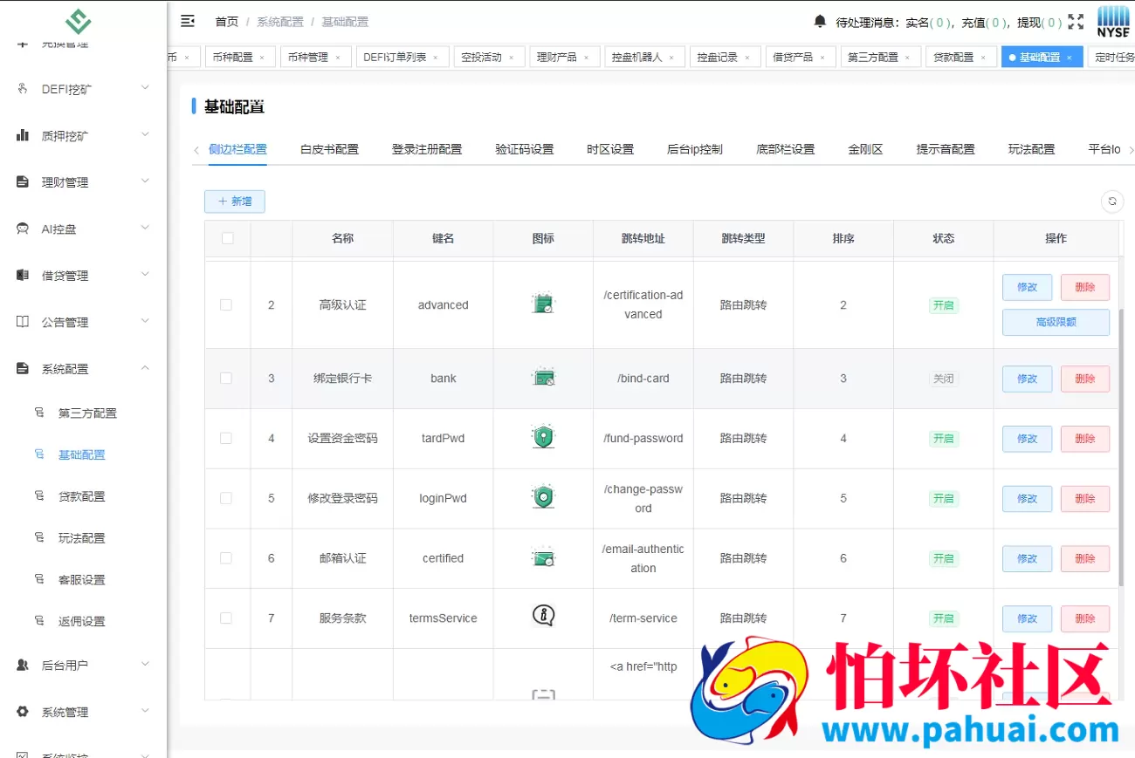Close the 第三方配置 tag tab
The width and height of the screenshot is (1135, 758).
[907, 58]
